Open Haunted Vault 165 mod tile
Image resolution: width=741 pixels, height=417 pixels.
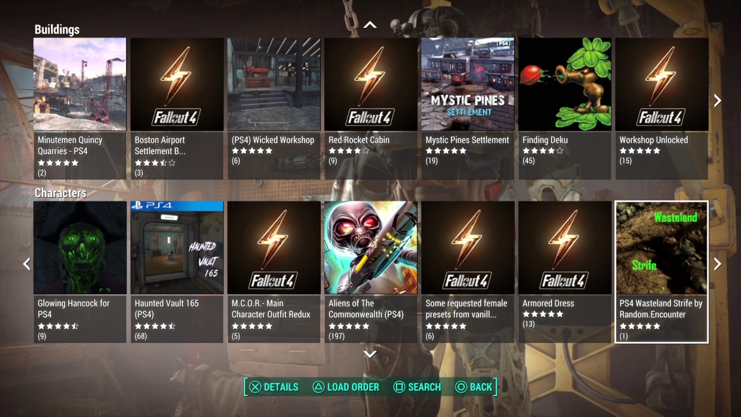point(177,272)
